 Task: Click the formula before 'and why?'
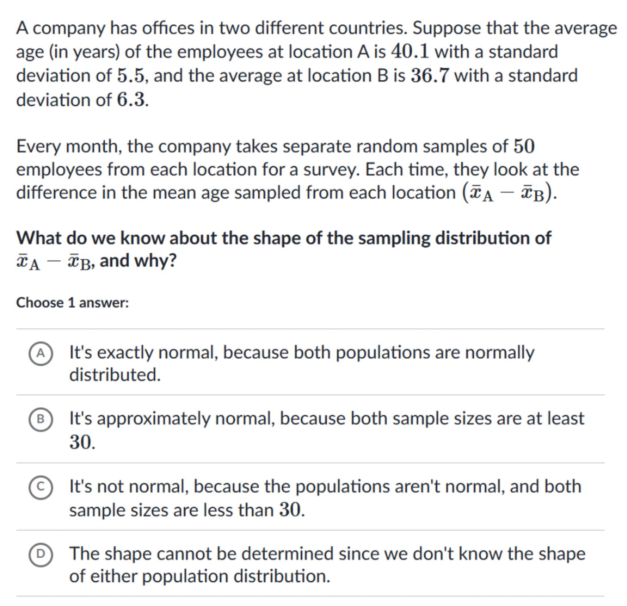54,262
